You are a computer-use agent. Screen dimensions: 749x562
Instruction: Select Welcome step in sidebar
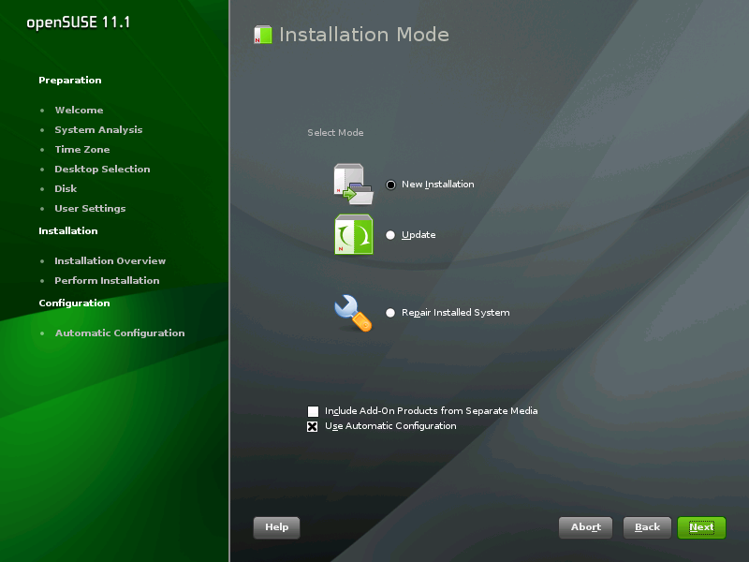[79, 111]
